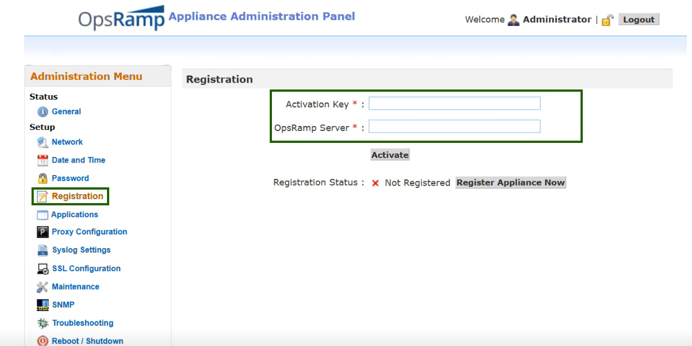The image size is (692, 346).
Task: Open the Maintenance page link
Action: [75, 287]
